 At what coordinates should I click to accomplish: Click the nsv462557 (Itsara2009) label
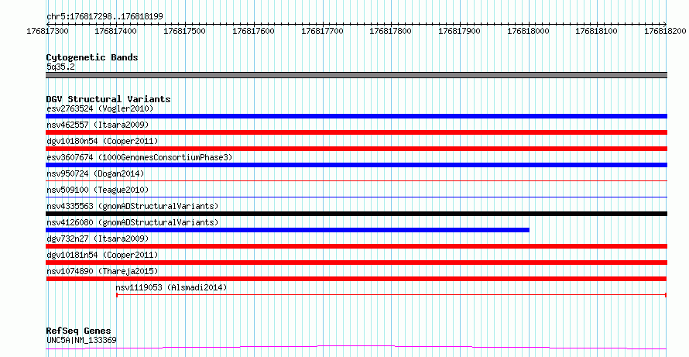tap(98, 125)
